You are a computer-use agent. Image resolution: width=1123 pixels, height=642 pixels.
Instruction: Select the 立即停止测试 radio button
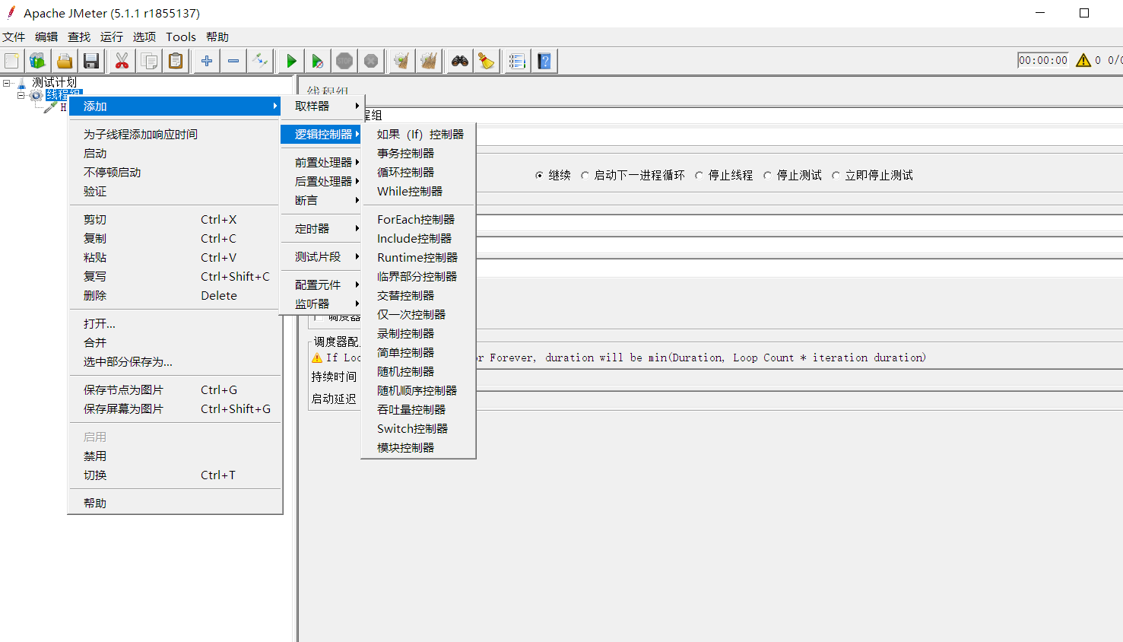coord(836,176)
